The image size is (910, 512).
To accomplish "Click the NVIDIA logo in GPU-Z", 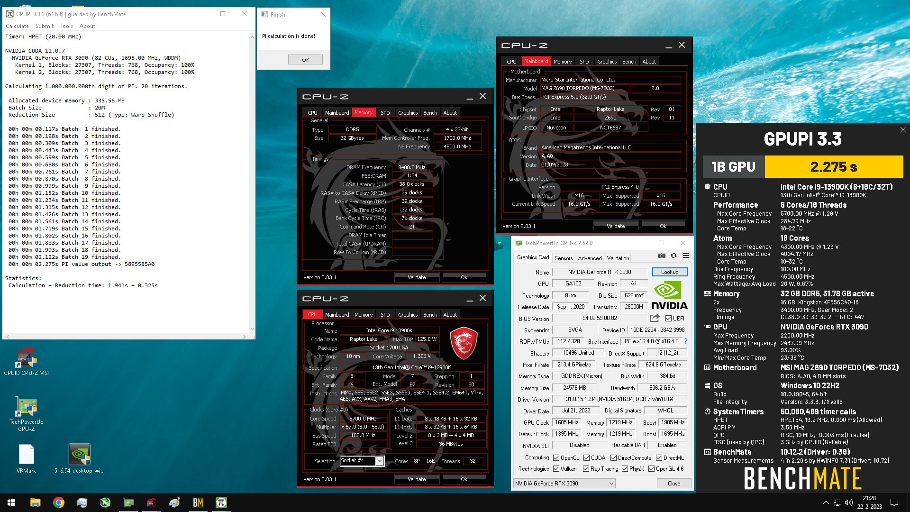I will pos(669,295).
